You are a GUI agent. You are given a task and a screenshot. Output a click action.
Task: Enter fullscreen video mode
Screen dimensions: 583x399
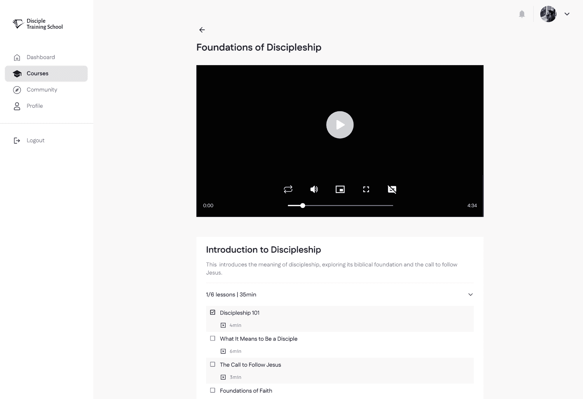point(366,189)
